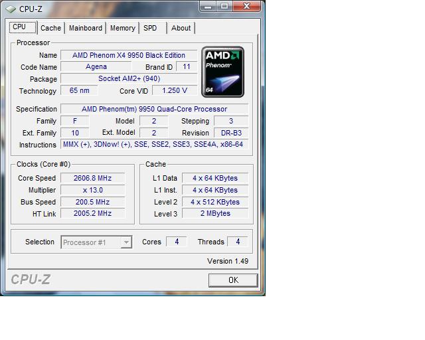Click the bus speed value '200.5 MHz'
Screen dimensions: 425x340
tap(93, 202)
